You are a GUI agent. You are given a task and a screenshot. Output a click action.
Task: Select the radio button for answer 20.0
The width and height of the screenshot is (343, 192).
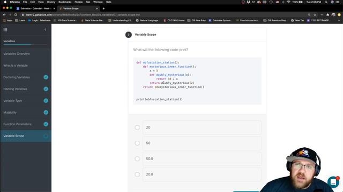137,174
